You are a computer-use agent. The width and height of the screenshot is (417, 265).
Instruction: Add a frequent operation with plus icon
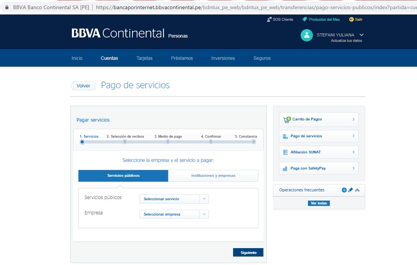tap(344, 190)
